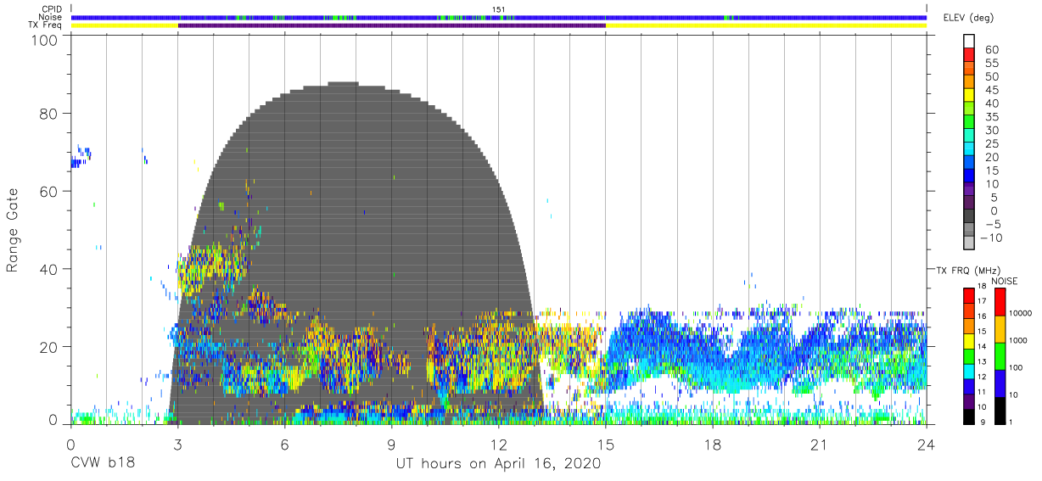Screen dimensions: 1042x481
Task: Pick the cyan segment of TX FRQ colorbar
Action: (968, 371)
